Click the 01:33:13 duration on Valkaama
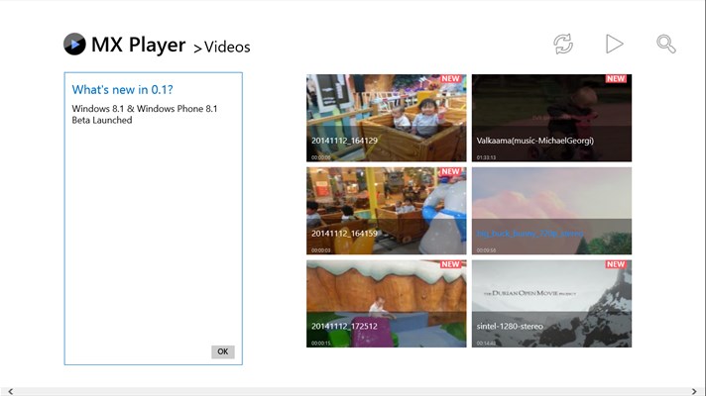 click(486, 157)
